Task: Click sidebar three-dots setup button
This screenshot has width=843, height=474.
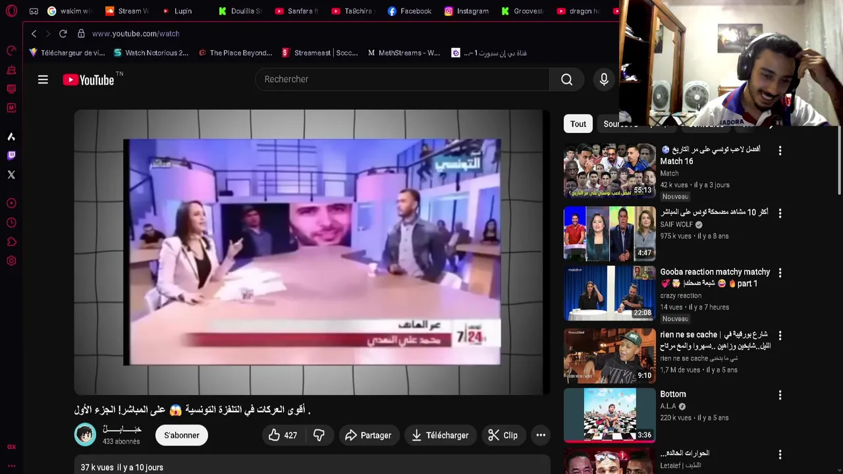Action: click(11, 465)
